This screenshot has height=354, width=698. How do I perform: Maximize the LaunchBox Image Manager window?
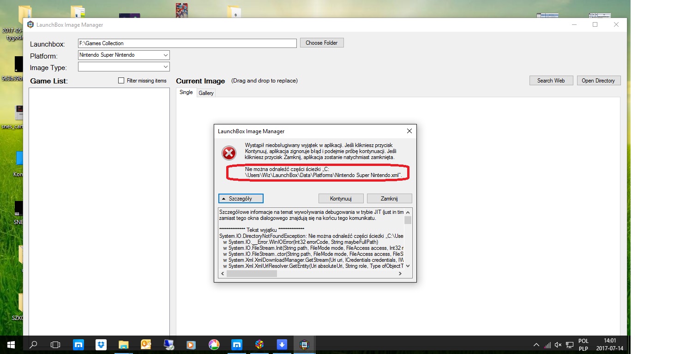click(x=595, y=25)
